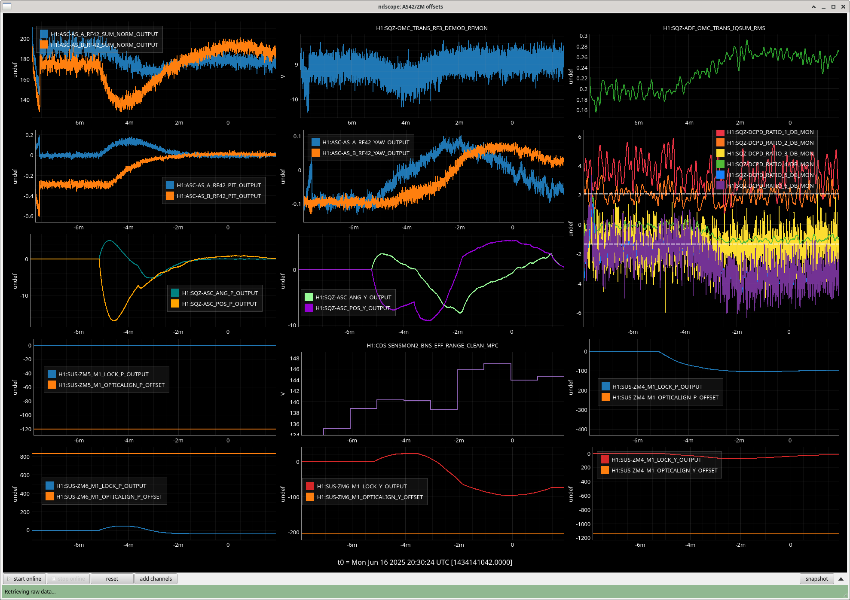Screen dimensions: 850x600
Task: Click blue swatch for DCPD_RATIO_5_DB_MON
Action: click(x=721, y=175)
